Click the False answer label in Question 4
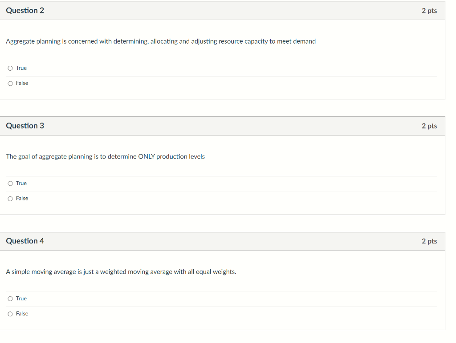 (23, 314)
